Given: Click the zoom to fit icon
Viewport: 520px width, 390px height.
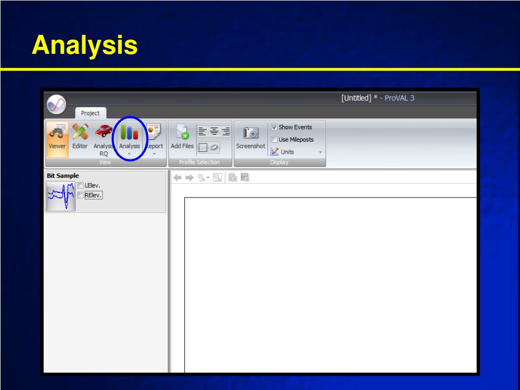Looking at the screenshot, I should [x=217, y=178].
